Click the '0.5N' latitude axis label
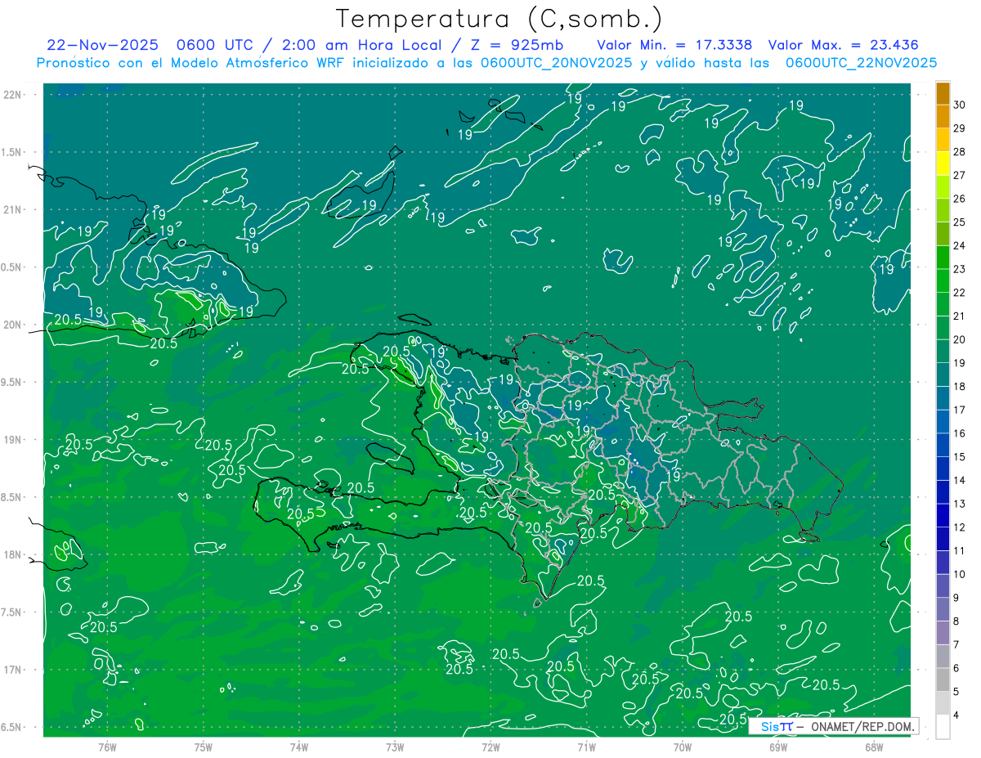This screenshot has width=981, height=758. pyautogui.click(x=11, y=267)
